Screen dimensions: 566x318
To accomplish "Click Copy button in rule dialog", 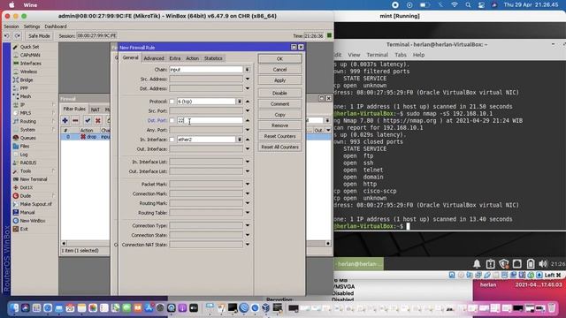I will (279, 115).
